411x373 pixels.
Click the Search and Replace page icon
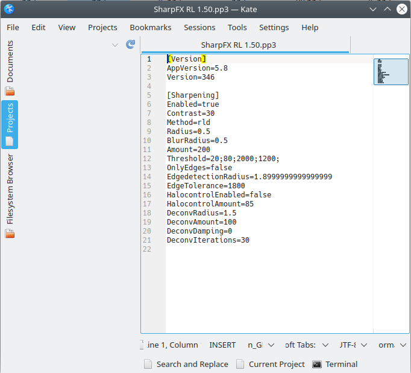tap(148, 364)
